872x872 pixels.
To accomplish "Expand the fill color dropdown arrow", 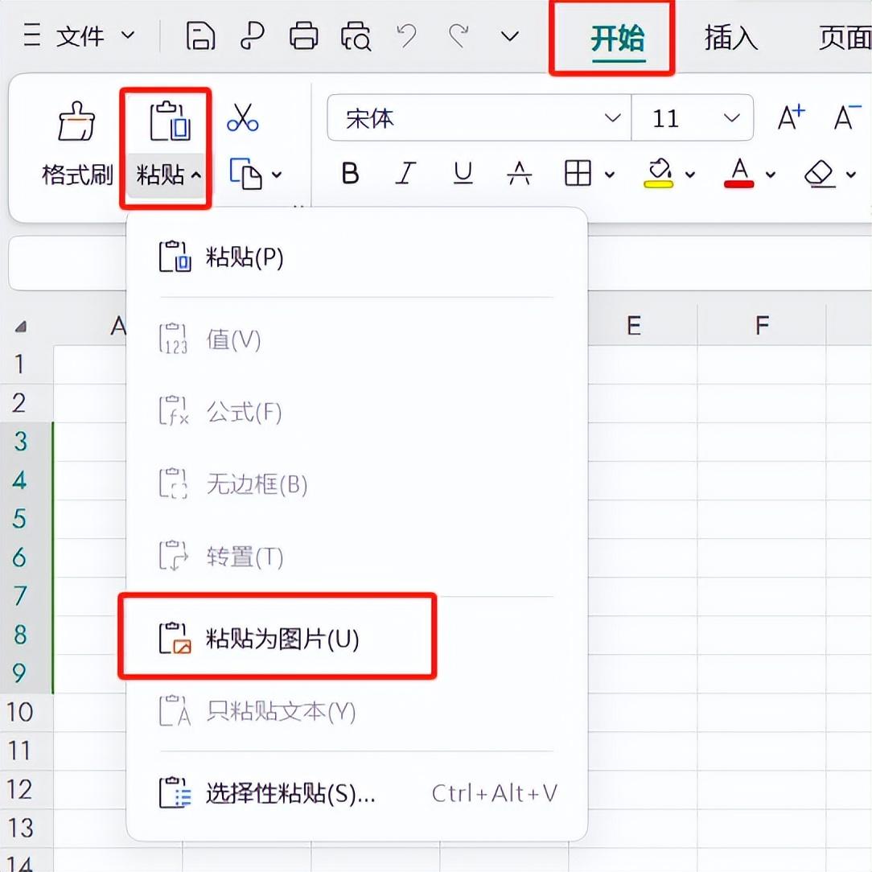I will (x=690, y=175).
